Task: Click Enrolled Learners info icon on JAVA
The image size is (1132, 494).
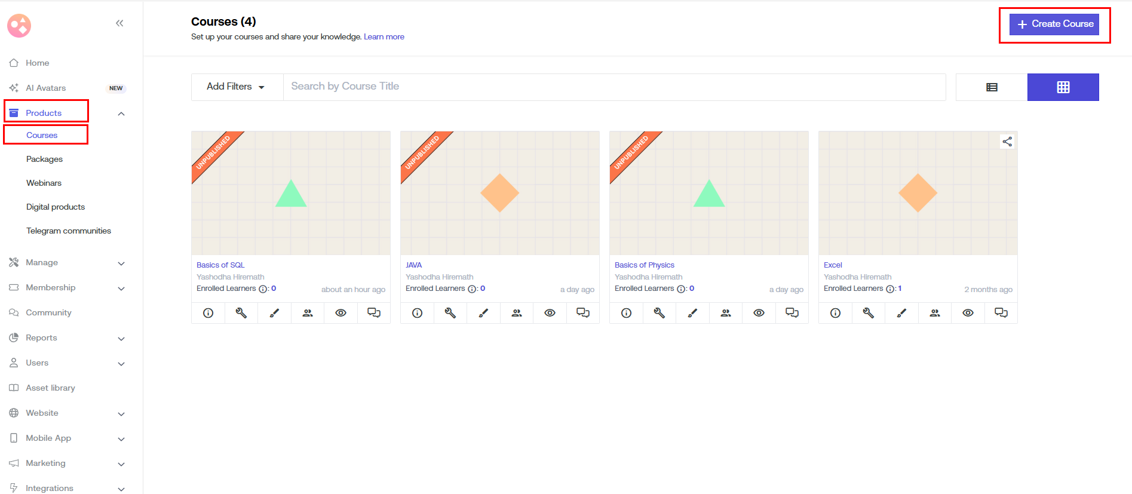Action: pyautogui.click(x=472, y=289)
